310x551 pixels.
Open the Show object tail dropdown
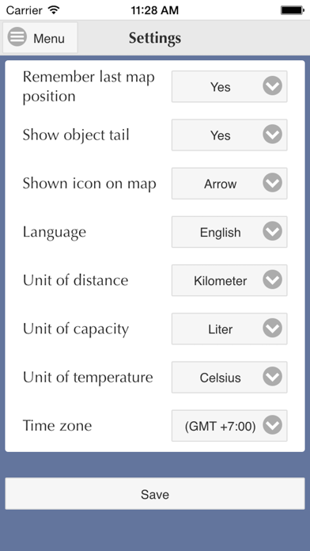(229, 135)
